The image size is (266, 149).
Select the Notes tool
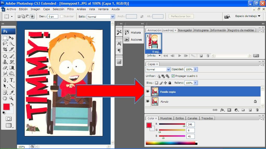coord(5,92)
